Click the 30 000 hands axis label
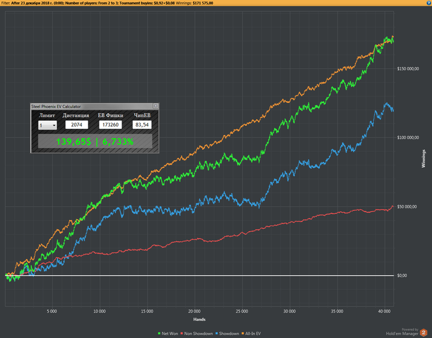 [x=289, y=311]
